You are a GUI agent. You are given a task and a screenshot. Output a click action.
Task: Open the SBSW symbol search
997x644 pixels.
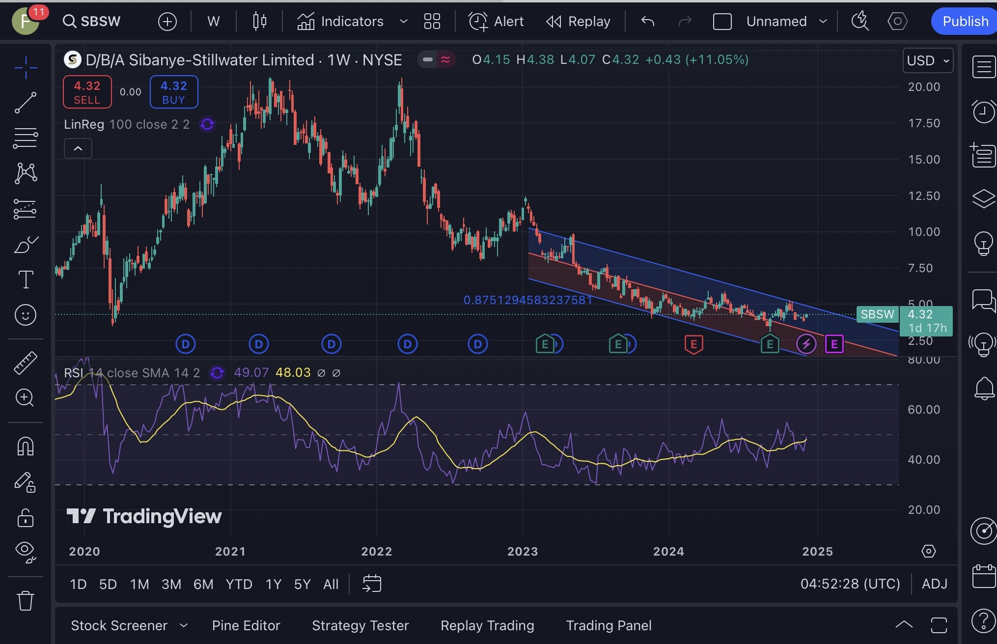(x=91, y=21)
